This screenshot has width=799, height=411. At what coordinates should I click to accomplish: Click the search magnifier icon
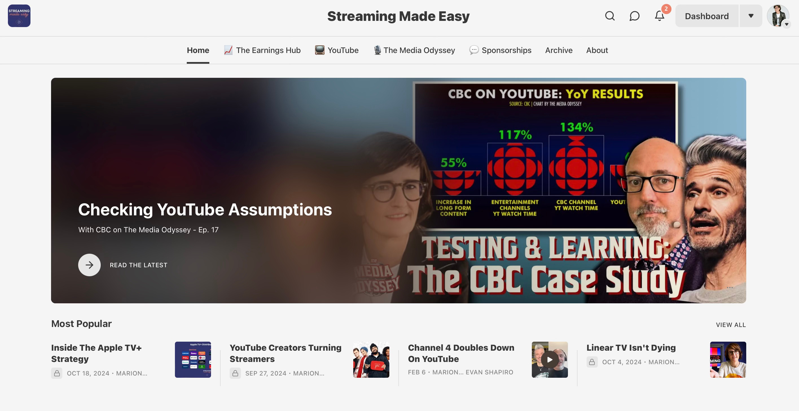coord(609,16)
